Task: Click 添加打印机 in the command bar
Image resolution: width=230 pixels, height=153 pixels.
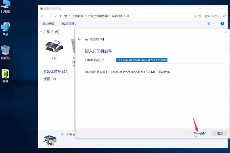Action: tap(68, 23)
